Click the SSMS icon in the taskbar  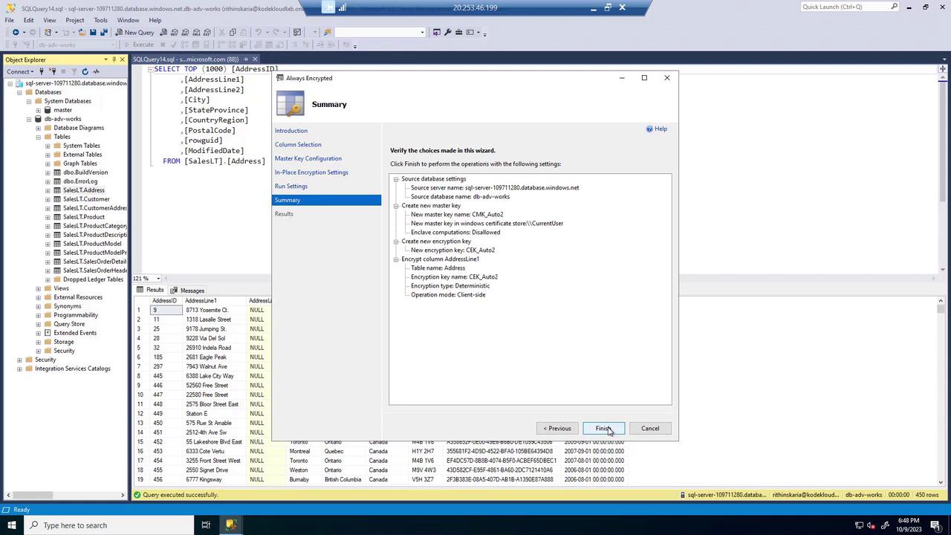[x=231, y=525]
